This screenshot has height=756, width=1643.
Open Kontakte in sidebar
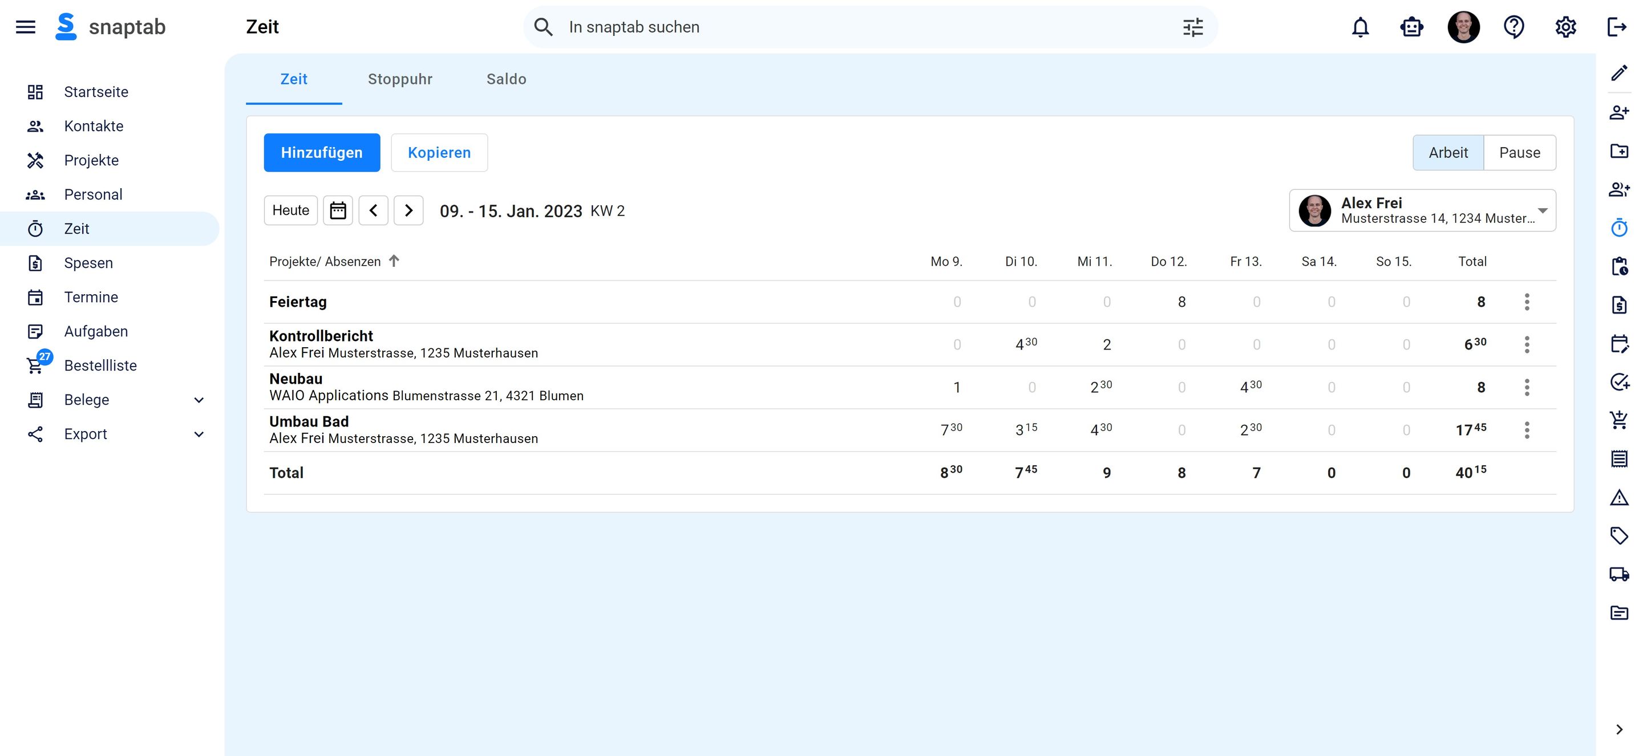point(109,126)
